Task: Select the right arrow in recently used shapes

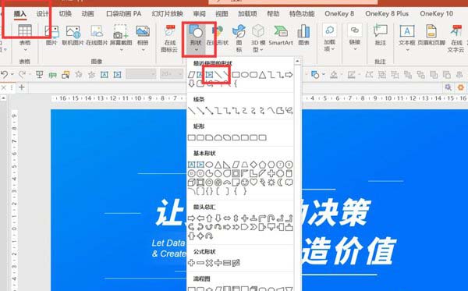Action: point(289,75)
